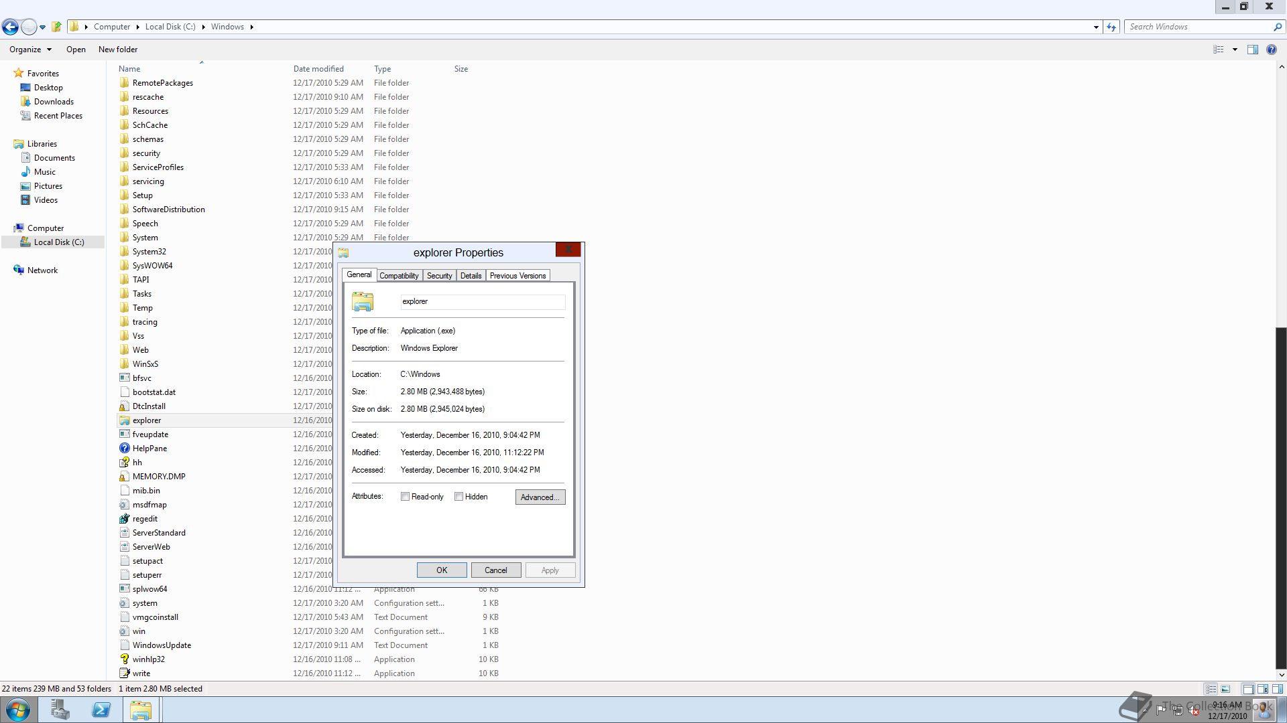Toggle the Hidden attribute checkbox
The height and width of the screenshot is (723, 1287).
coord(458,497)
